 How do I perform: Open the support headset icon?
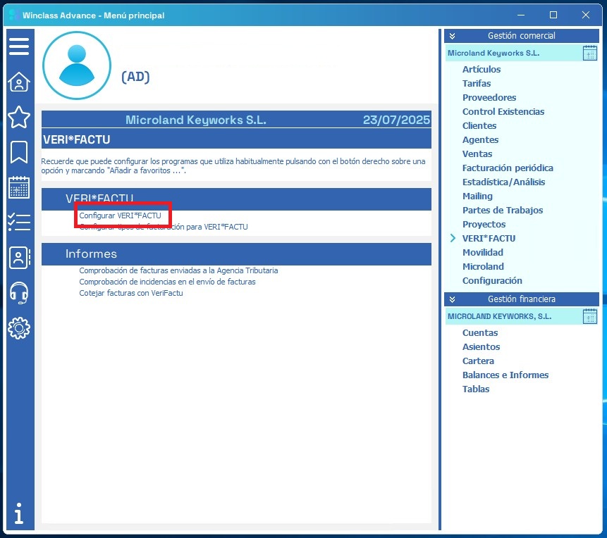point(19,292)
